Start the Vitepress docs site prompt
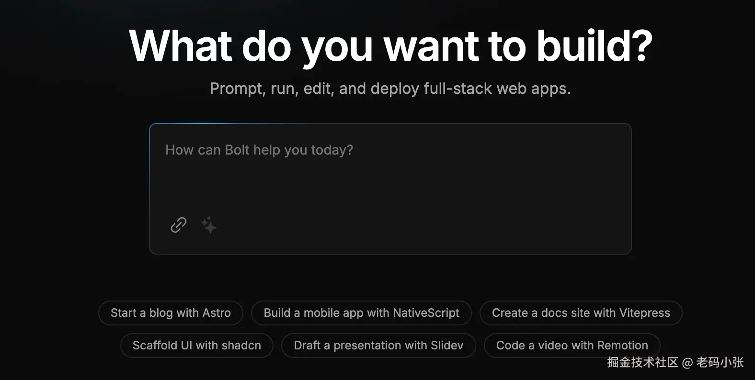This screenshot has width=755, height=380. (x=581, y=313)
